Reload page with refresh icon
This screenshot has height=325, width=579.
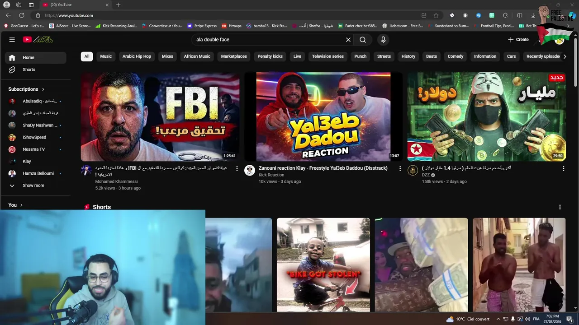pos(21,15)
